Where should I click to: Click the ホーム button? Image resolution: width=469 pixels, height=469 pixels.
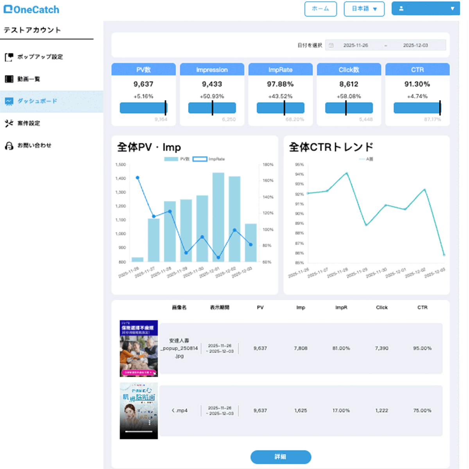point(320,9)
